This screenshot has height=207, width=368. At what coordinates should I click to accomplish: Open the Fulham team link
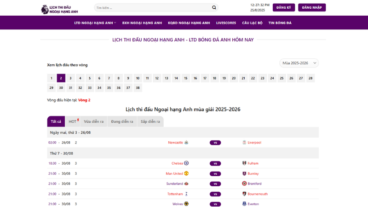pyautogui.click(x=253, y=163)
